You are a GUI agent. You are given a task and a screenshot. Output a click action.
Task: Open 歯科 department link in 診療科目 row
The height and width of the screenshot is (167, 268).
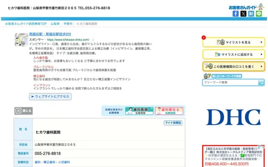click(x=38, y=162)
